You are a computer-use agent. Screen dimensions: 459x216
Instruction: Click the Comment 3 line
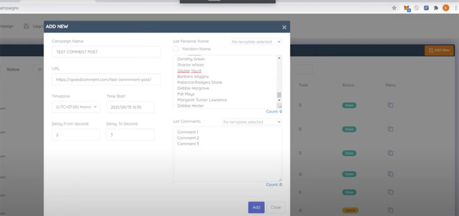188,144
